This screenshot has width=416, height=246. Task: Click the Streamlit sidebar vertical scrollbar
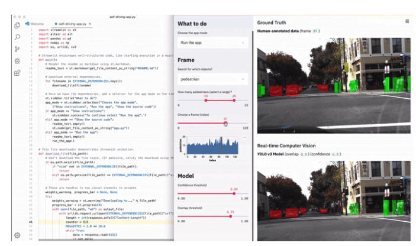click(253, 135)
